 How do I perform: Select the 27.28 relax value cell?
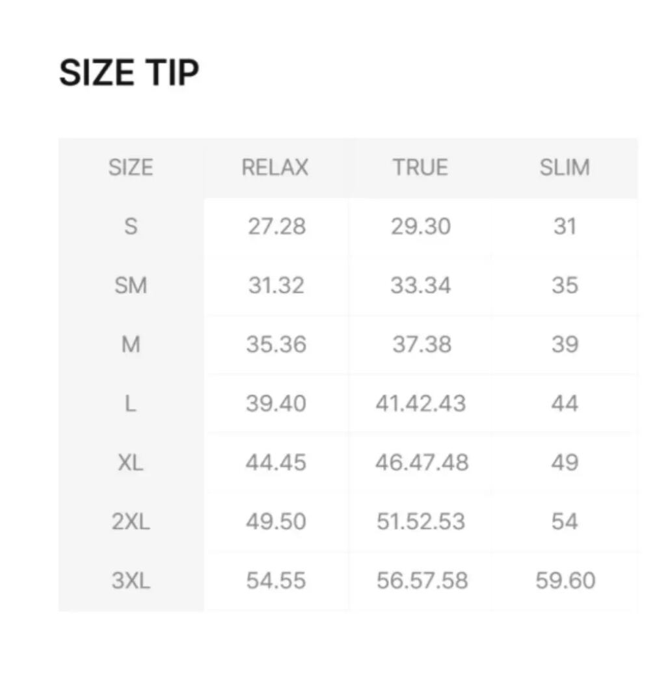click(276, 226)
